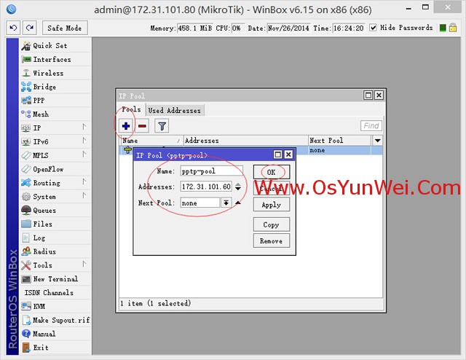This screenshot has width=466, height=360.
Task: Open New Terminal
Action: click(55, 279)
